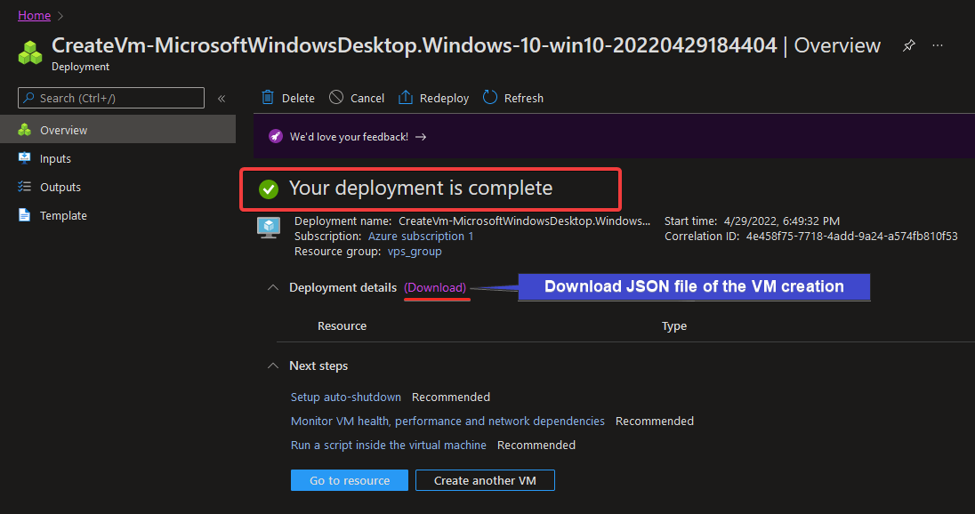Click the Refresh circular-arrow icon

[x=490, y=98]
